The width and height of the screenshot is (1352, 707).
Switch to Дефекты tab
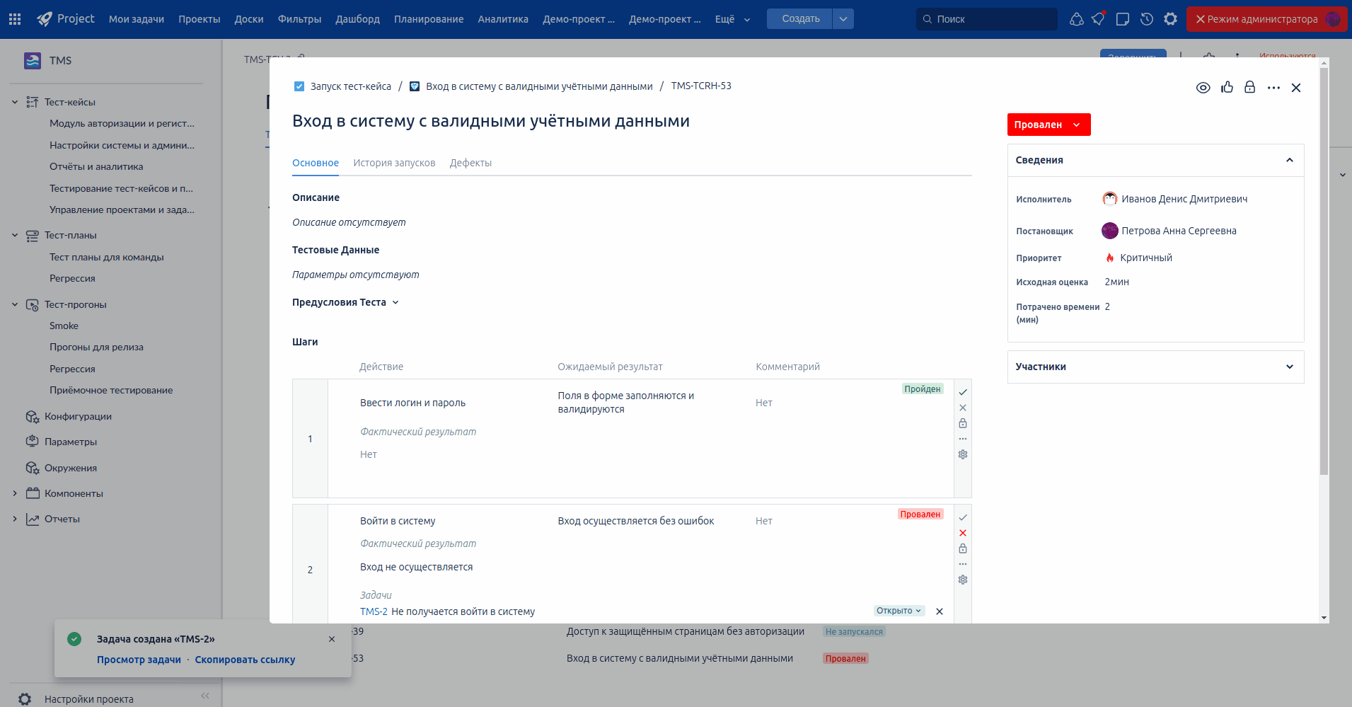470,163
